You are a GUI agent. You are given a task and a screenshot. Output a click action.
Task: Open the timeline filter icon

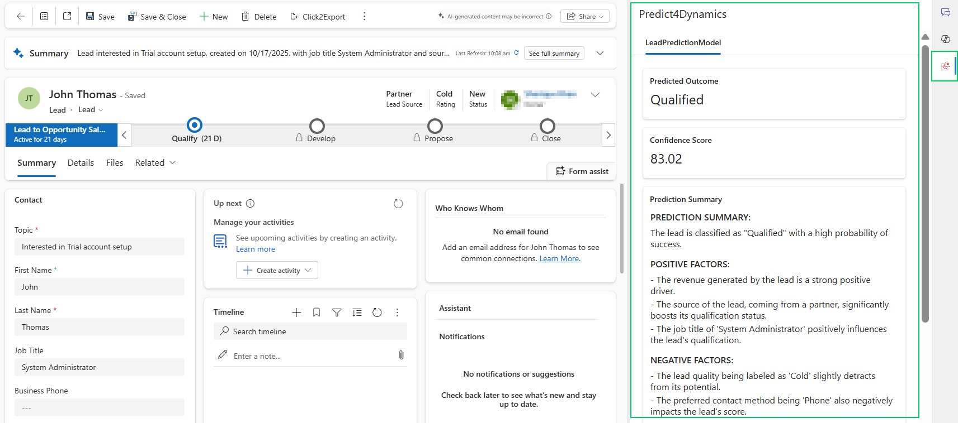tap(337, 313)
